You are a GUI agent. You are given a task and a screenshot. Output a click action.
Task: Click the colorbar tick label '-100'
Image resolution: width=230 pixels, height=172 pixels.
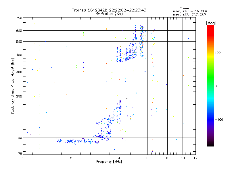pos(219,120)
